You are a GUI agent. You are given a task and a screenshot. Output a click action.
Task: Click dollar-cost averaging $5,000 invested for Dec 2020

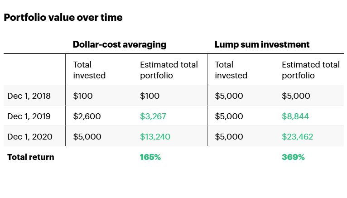click(87, 136)
